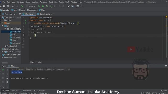This screenshot has height=94, width=168.
Task: Select the Youtube.iml file
Action: [11, 46]
